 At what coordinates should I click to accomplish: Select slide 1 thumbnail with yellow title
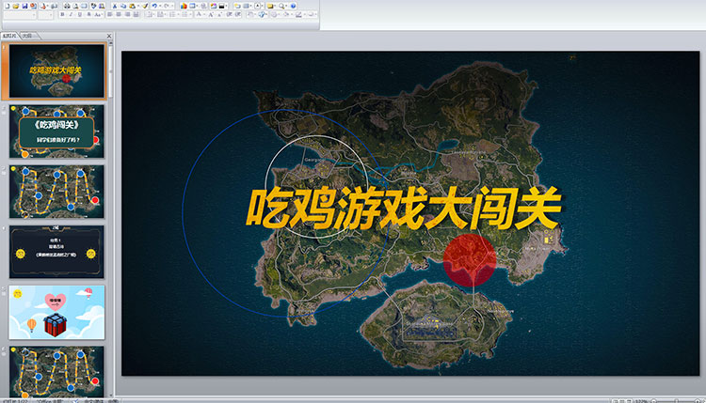[x=56, y=70]
